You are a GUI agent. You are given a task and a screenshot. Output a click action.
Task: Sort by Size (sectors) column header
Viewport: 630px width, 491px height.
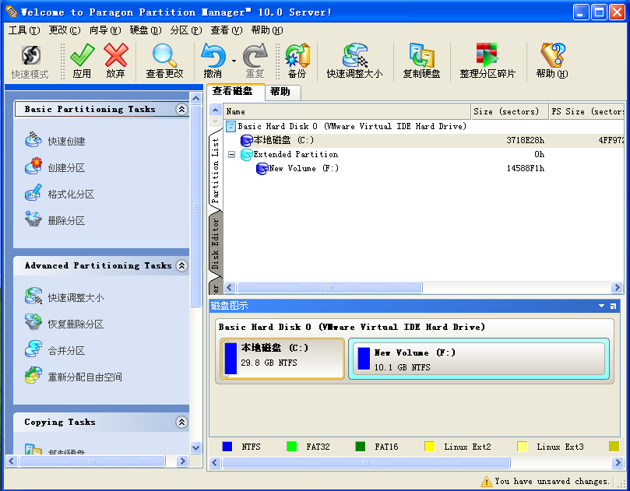(510, 111)
